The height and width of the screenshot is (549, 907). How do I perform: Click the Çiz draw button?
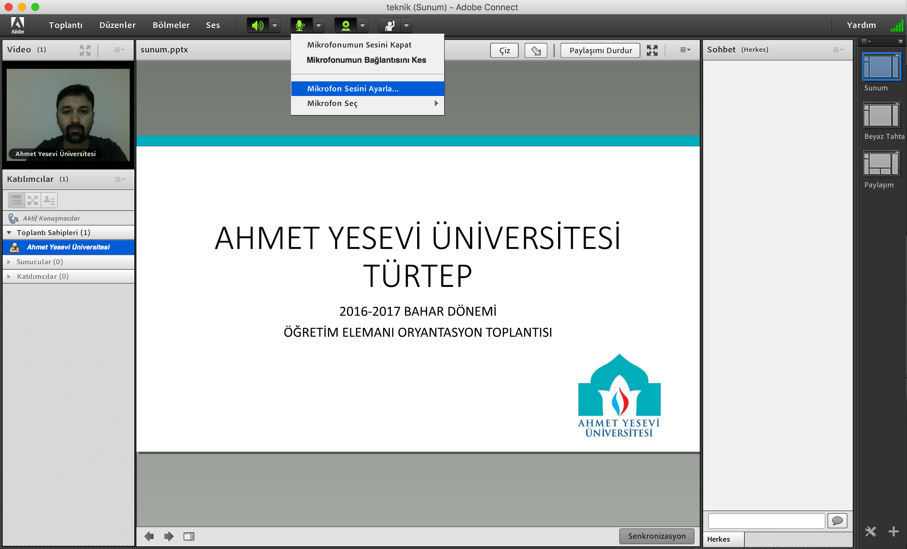[x=504, y=50]
